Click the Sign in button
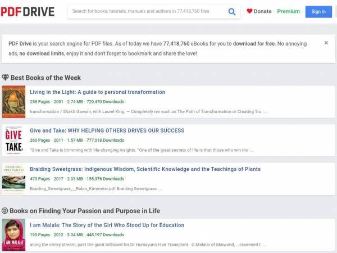 click(318, 12)
